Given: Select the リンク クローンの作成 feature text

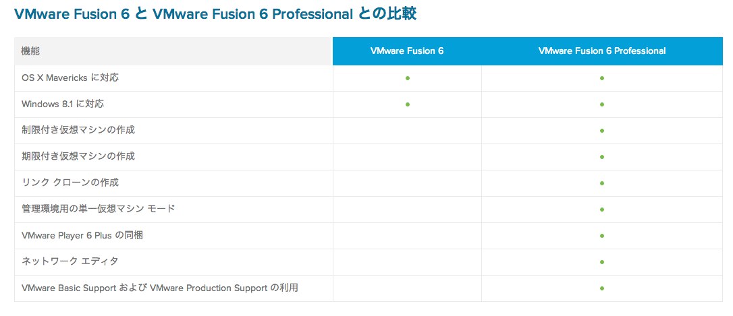Looking at the screenshot, I should (x=70, y=182).
